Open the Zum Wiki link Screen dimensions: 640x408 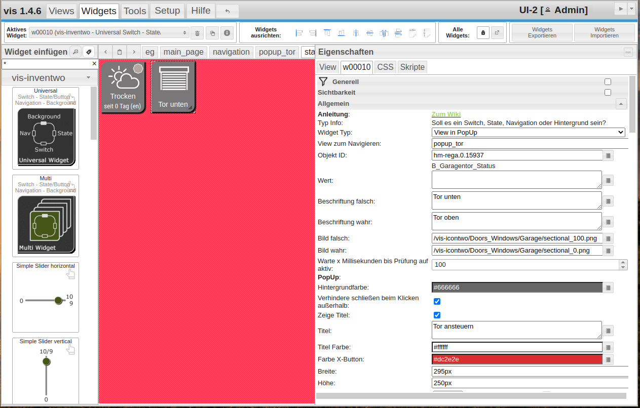[446, 114]
